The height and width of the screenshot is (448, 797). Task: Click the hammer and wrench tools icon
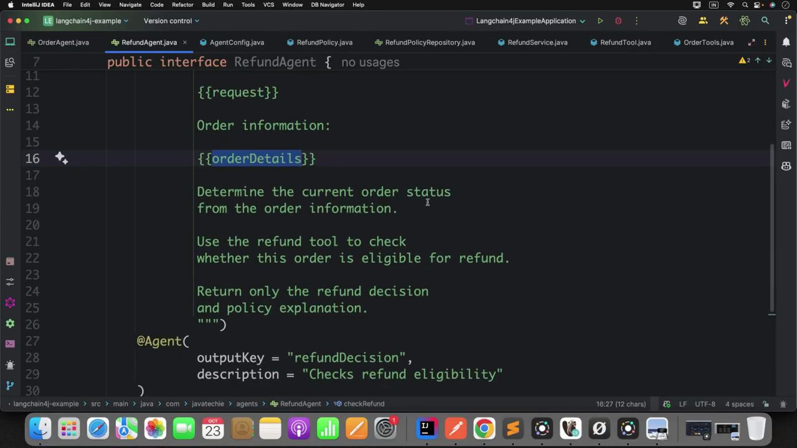724,21
